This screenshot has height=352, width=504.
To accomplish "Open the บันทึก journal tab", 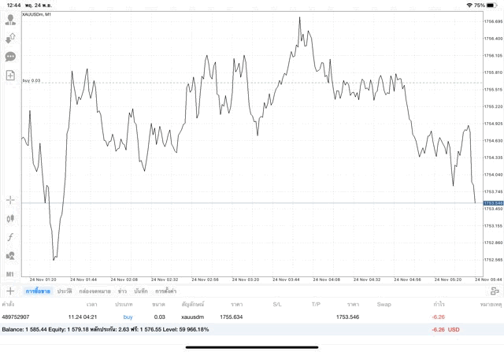I will pos(141,291).
